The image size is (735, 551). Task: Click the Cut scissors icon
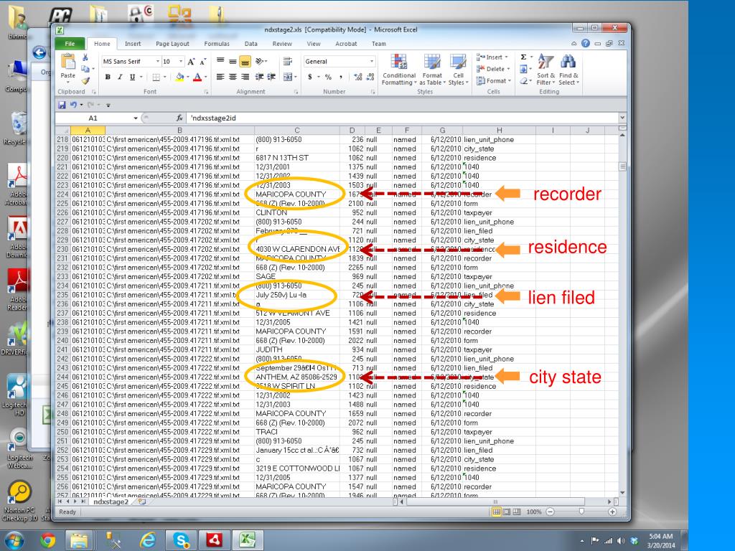(85, 57)
